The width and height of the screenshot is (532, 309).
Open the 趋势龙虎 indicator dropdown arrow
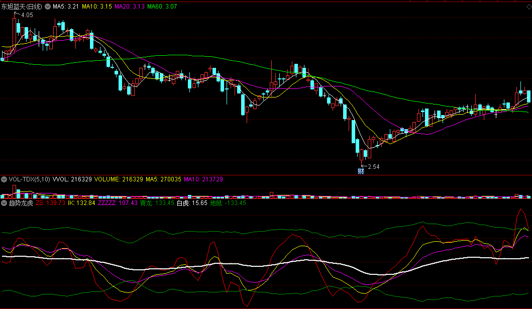[x=4, y=203]
